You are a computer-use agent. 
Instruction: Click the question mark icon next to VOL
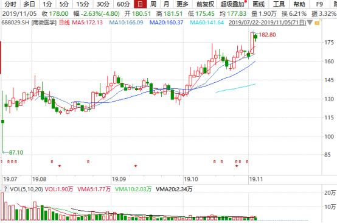(x=5, y=189)
